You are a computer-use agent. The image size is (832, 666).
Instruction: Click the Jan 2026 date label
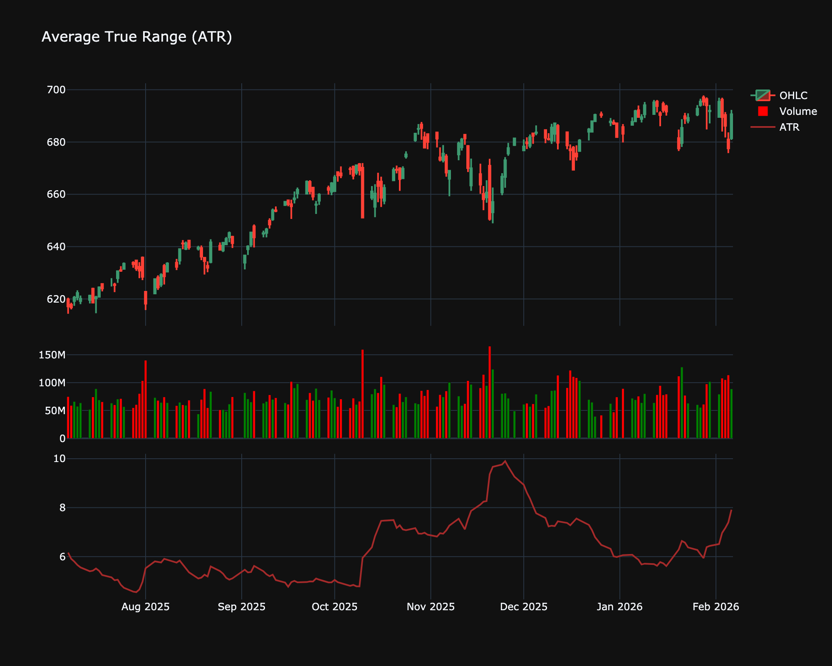tap(619, 607)
